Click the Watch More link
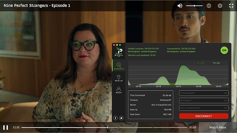This screenshot has height=133, width=237. pos(218,128)
